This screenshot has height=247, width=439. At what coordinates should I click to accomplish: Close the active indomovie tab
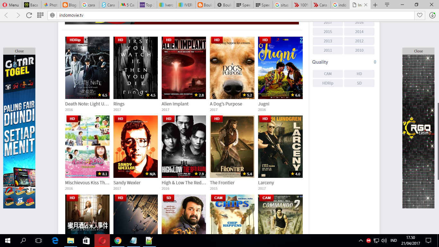pyautogui.click(x=365, y=5)
